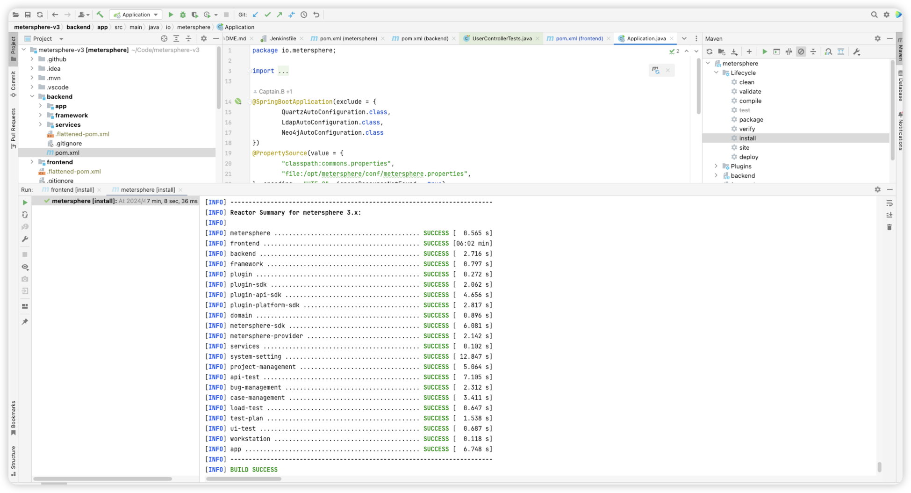The height and width of the screenshot is (493, 911).
Task: Open the pom.xml (frontend) editor tab
Action: [x=579, y=38]
